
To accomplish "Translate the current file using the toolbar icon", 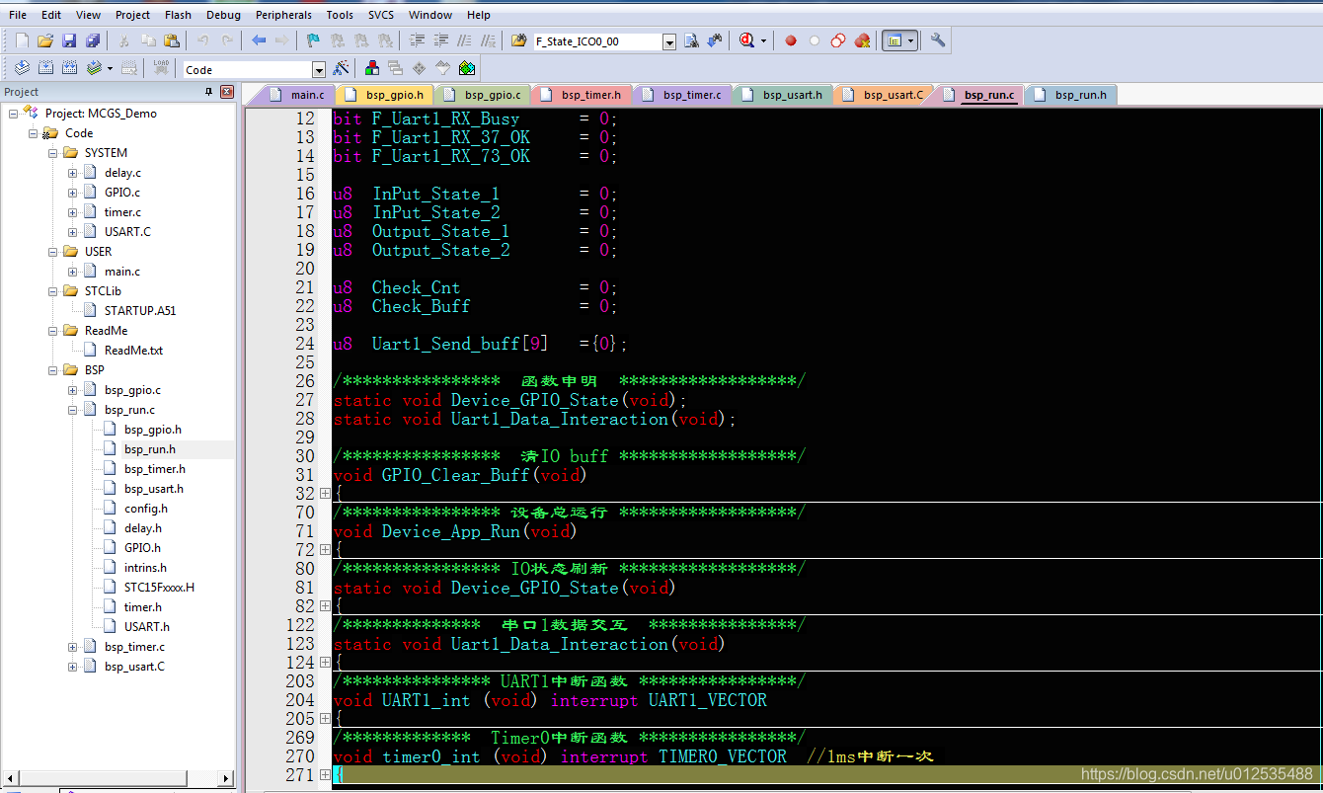I will [22, 68].
